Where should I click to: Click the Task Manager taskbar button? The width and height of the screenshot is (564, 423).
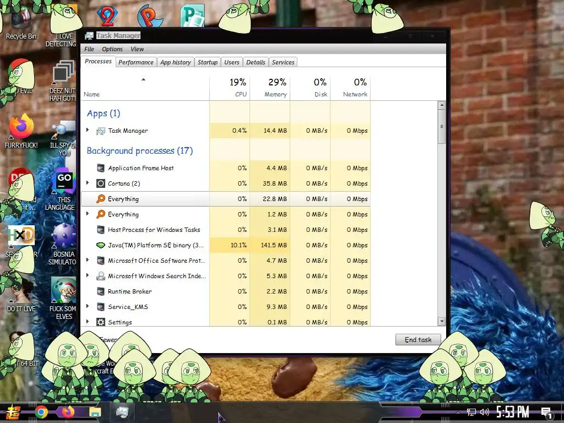click(122, 412)
